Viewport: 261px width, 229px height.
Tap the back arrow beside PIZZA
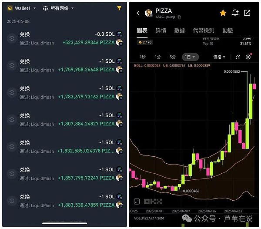pyautogui.click(x=138, y=13)
